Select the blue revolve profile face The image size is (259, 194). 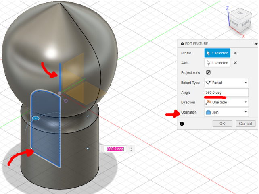(46, 128)
